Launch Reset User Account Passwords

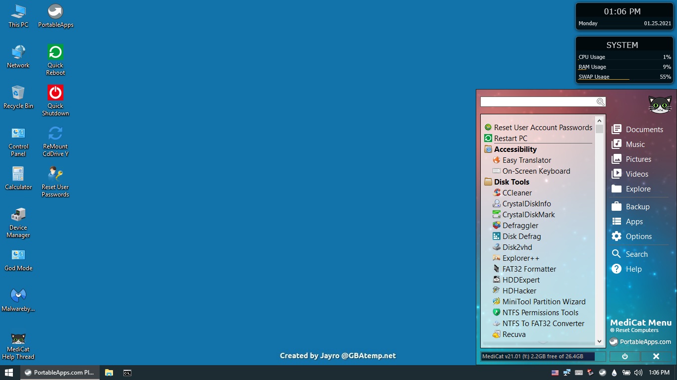click(x=538, y=127)
